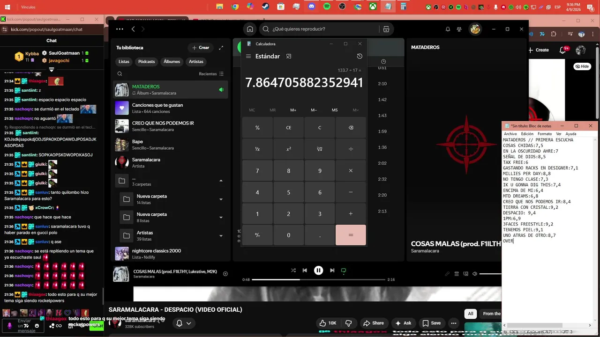Open the Bape single in library
Screen dimensions: 600x337
171,145
